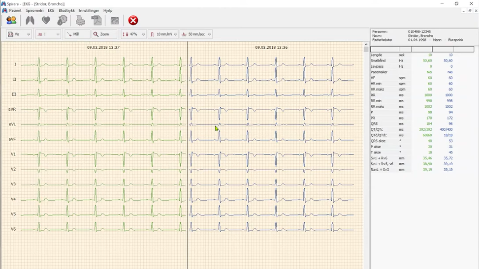Screen dimensions: 479x269
Task: Click the red X close icon
Action: [x=133, y=21]
